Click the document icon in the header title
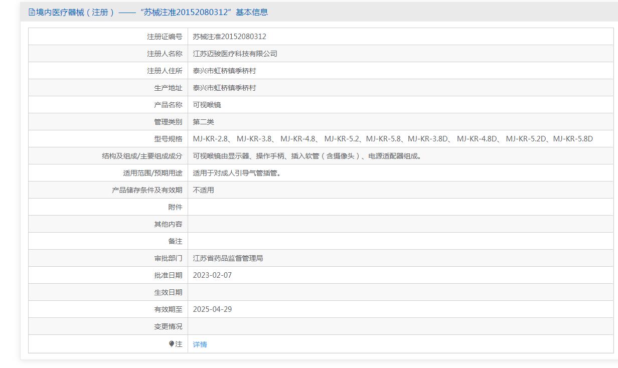The height and width of the screenshot is (368, 618). click(32, 12)
